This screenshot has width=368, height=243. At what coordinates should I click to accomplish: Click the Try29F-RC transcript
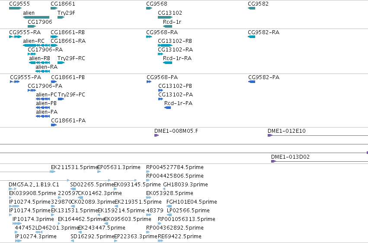61,63
